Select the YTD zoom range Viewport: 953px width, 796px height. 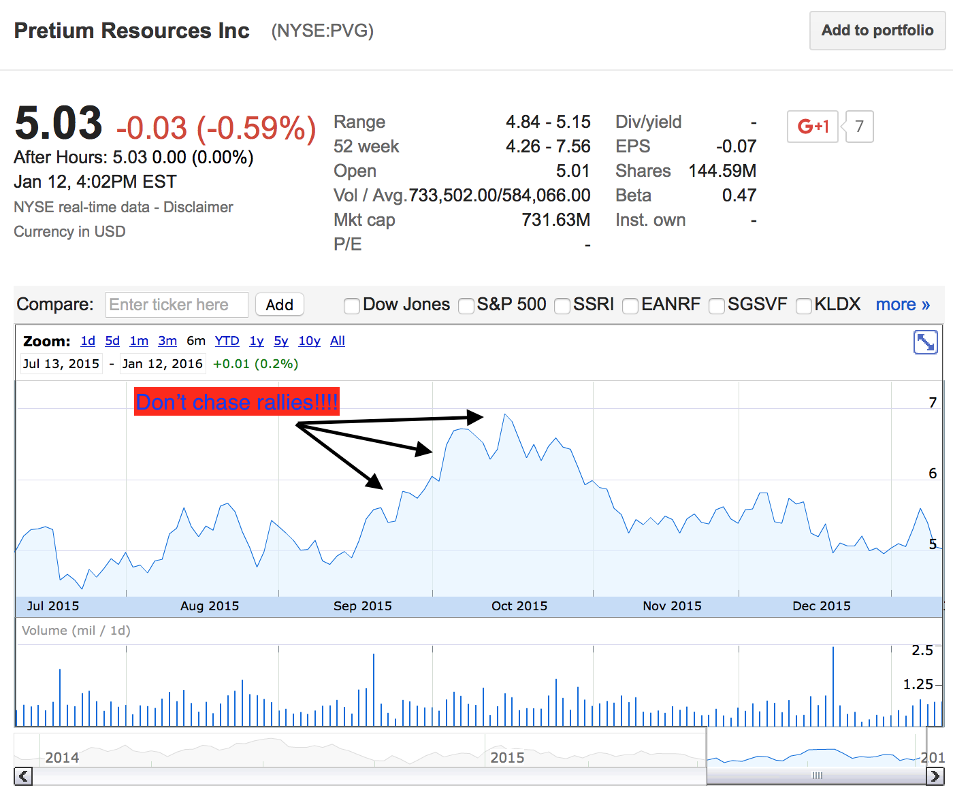point(227,341)
